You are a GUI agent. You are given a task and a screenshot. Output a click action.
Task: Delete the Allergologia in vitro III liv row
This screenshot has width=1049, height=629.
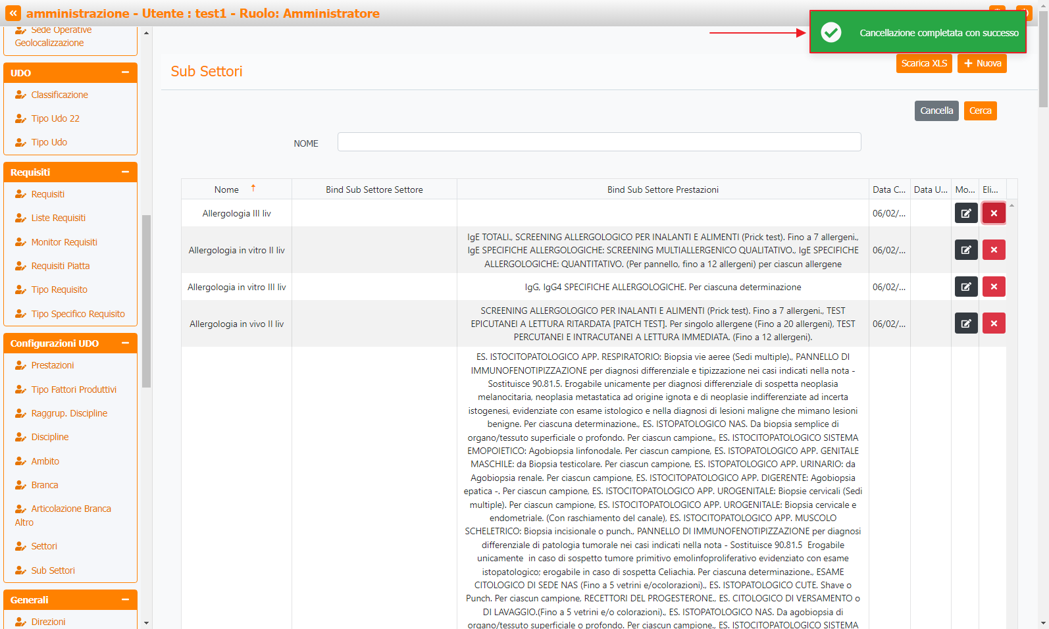tap(993, 287)
